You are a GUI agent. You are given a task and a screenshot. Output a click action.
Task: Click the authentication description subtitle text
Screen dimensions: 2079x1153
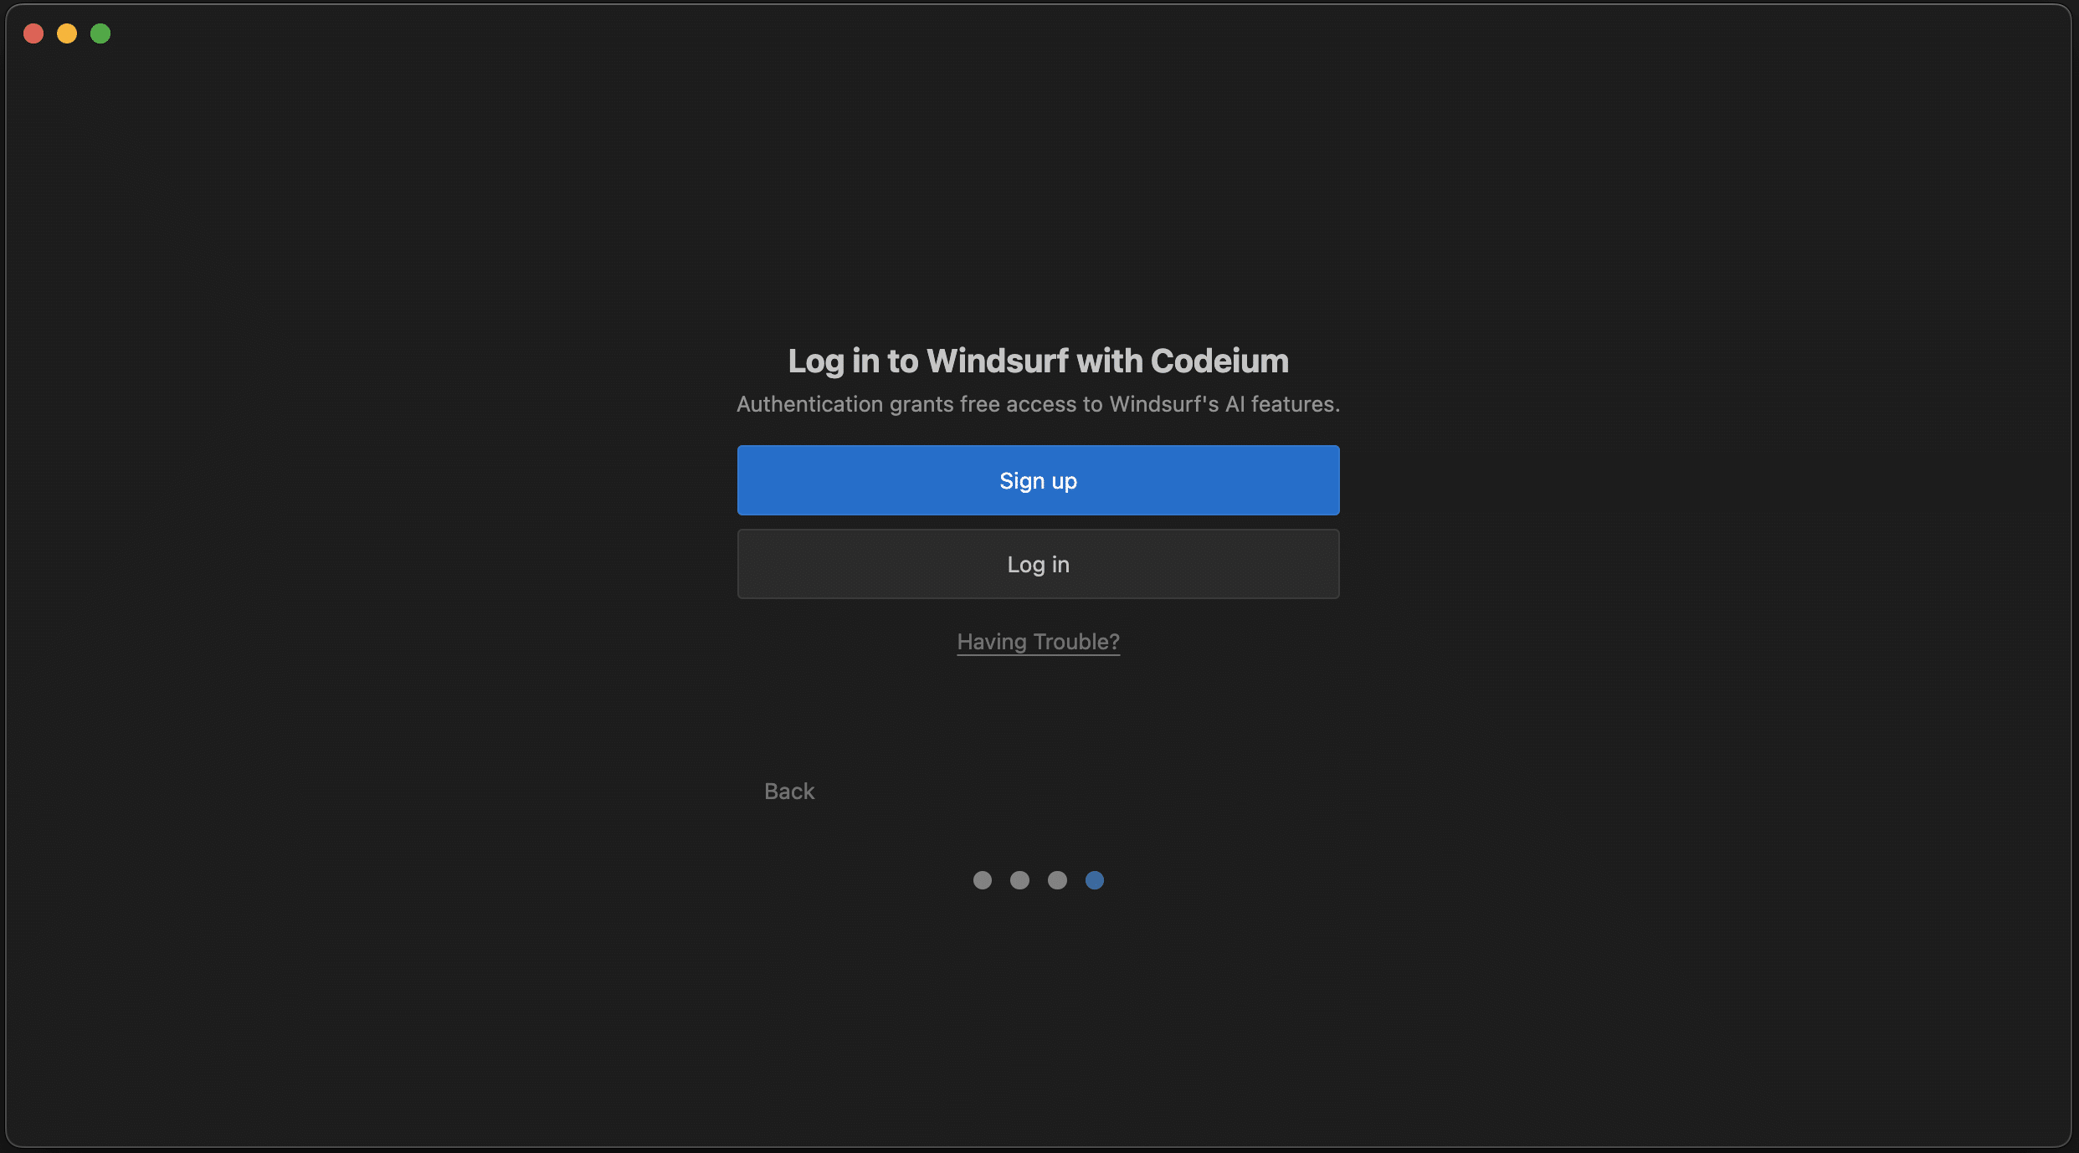pos(1038,404)
